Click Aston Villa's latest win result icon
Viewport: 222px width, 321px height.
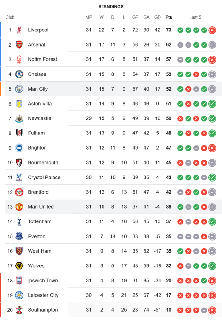click(212, 104)
